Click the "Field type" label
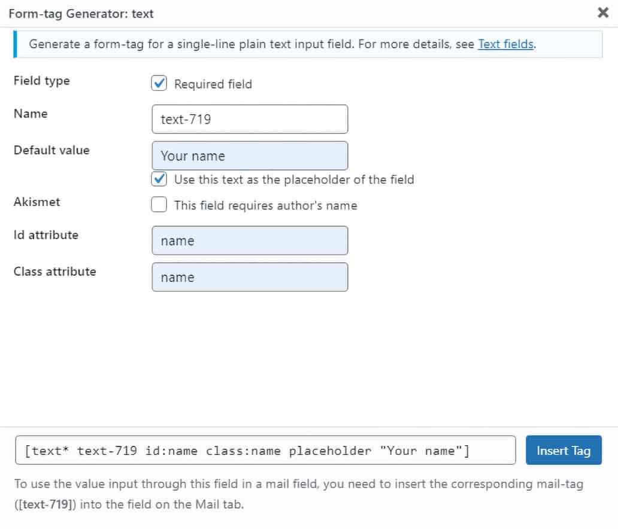Image resolution: width=618 pixels, height=529 pixels. pos(41,81)
